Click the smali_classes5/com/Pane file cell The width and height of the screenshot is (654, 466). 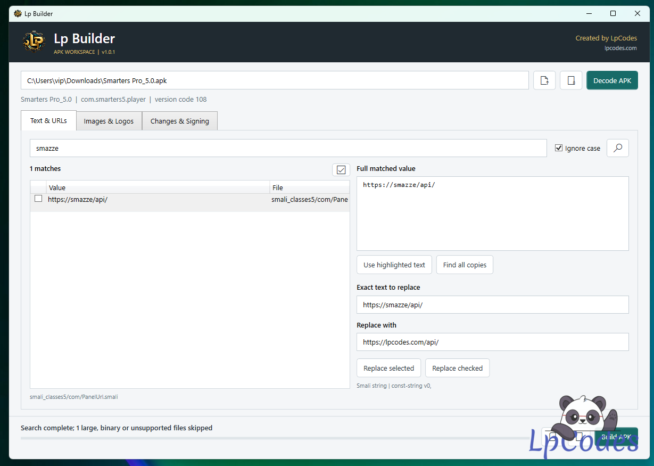tap(310, 199)
